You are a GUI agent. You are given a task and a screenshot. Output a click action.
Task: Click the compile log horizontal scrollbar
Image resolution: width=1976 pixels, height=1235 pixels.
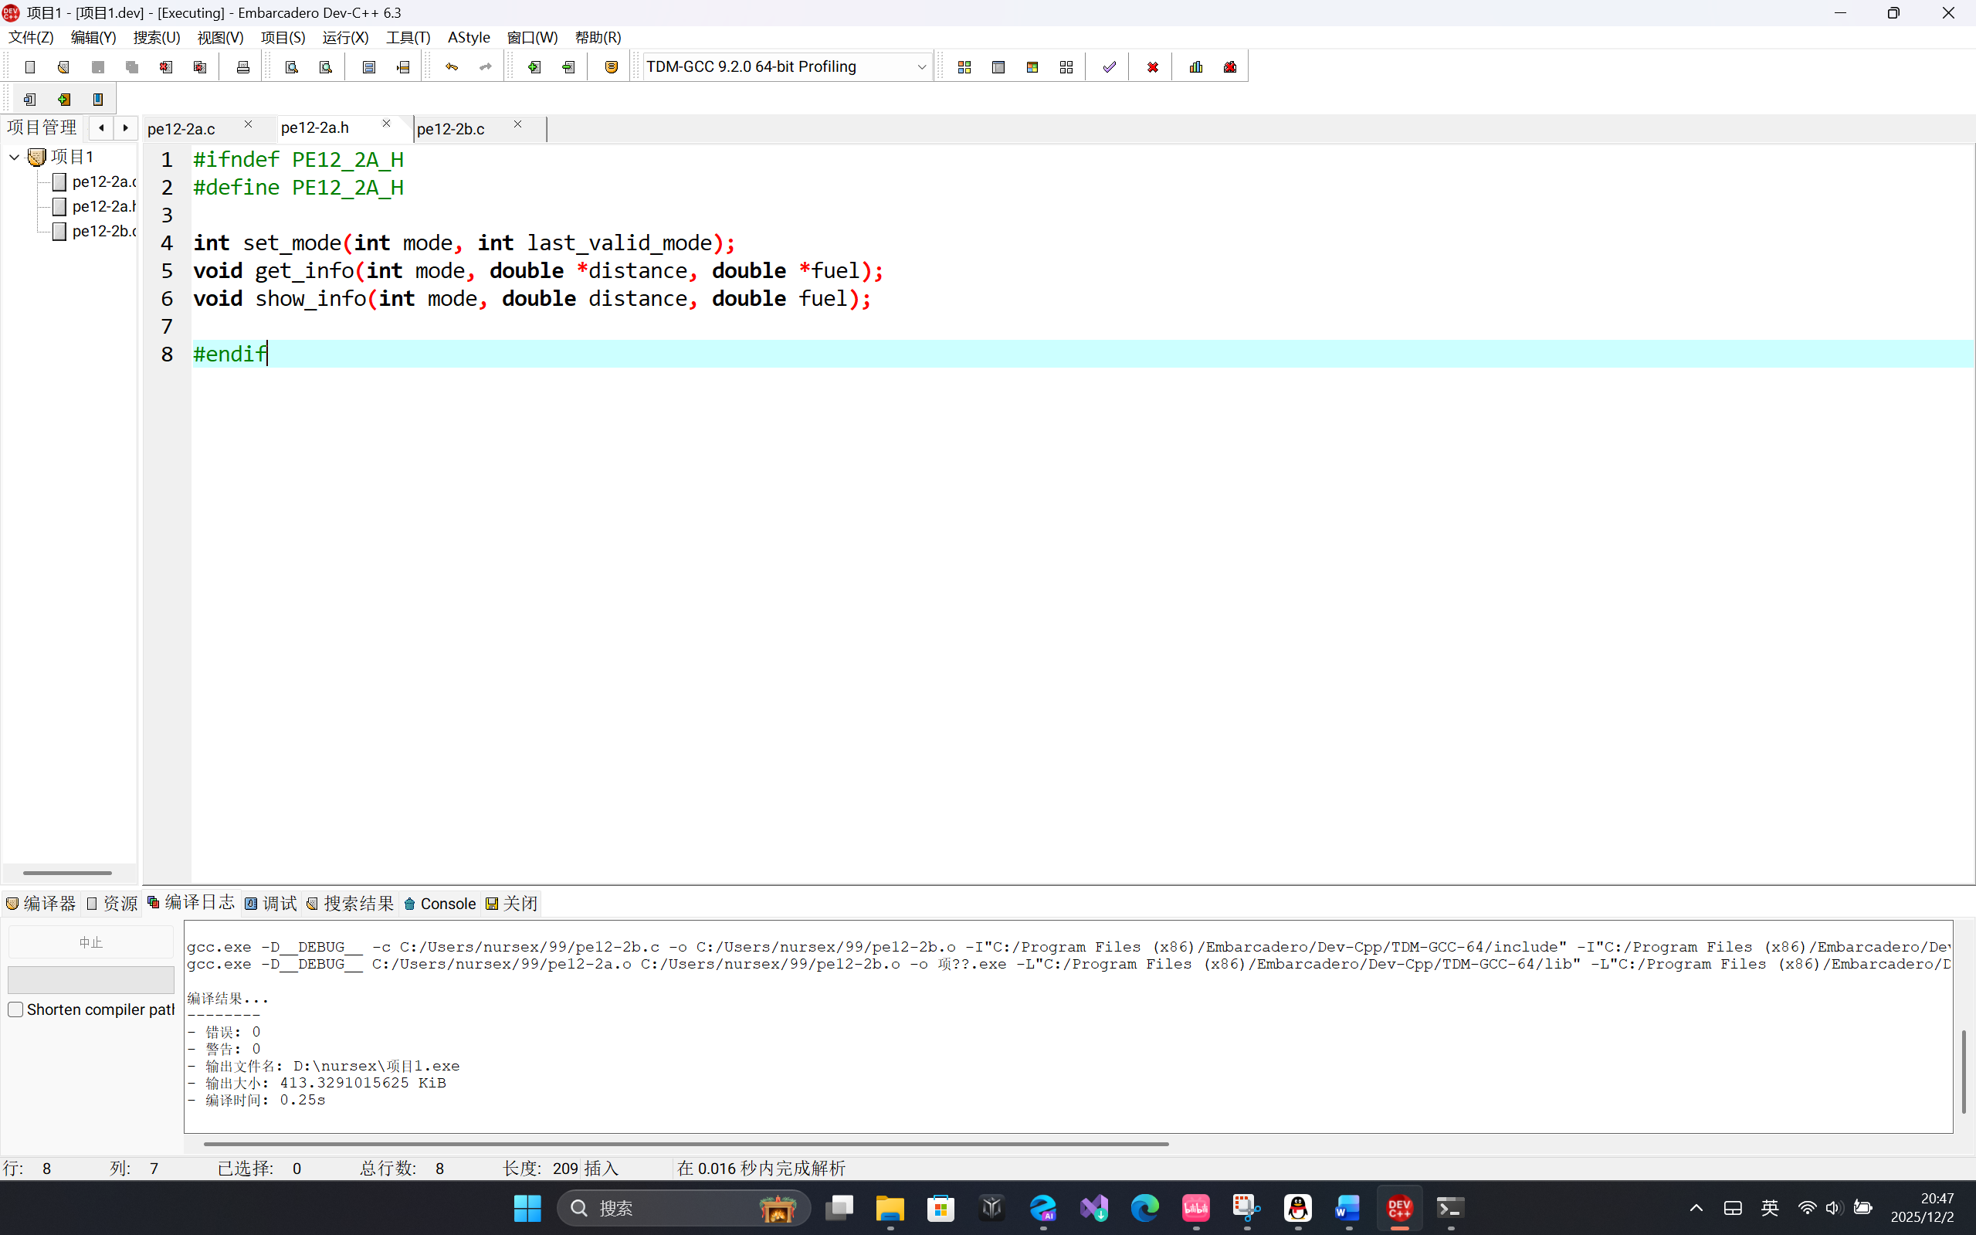[x=686, y=1144]
